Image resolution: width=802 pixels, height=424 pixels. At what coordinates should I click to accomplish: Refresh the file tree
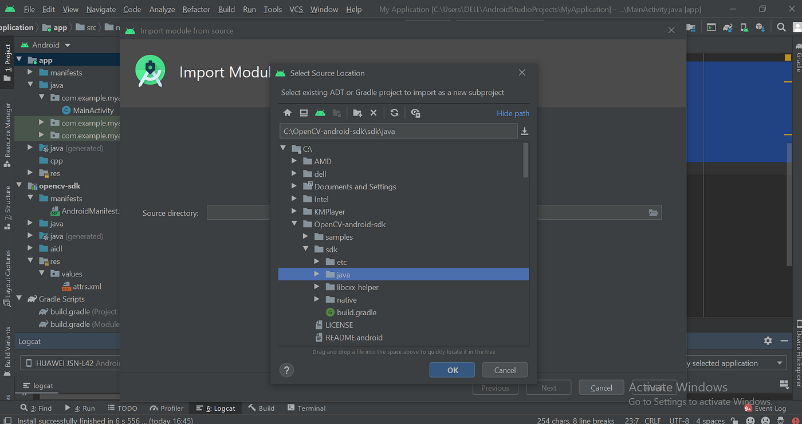tap(394, 113)
